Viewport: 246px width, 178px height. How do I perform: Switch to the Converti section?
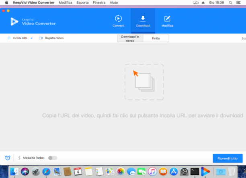click(118, 21)
